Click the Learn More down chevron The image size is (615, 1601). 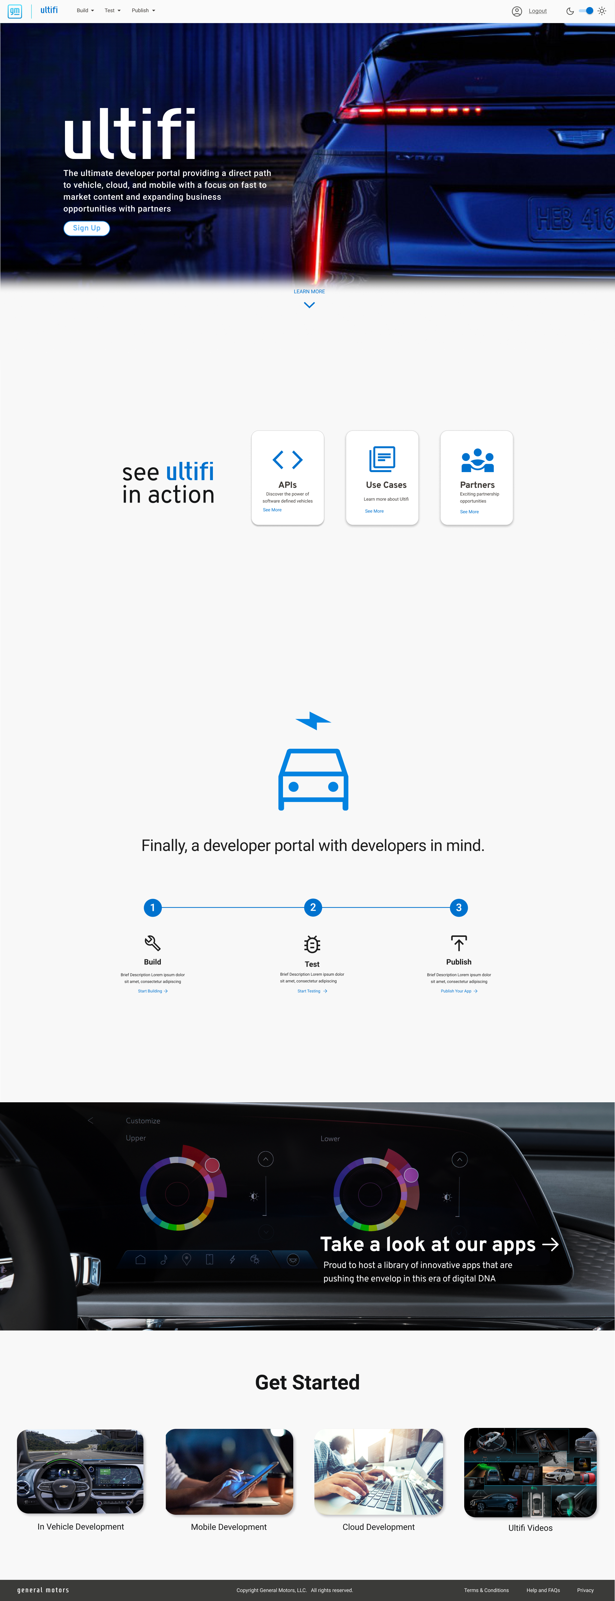[x=309, y=304]
